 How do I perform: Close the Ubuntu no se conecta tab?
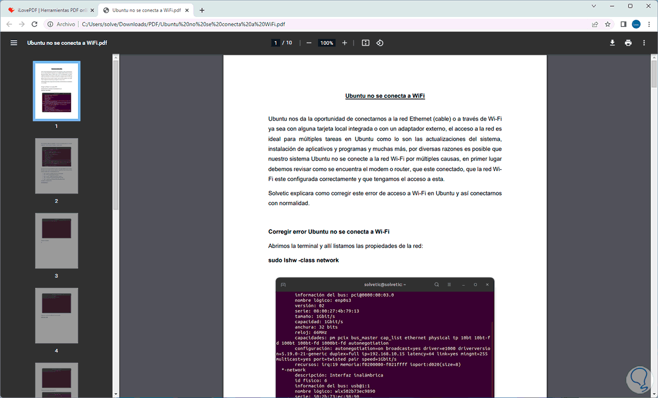pyautogui.click(x=188, y=10)
